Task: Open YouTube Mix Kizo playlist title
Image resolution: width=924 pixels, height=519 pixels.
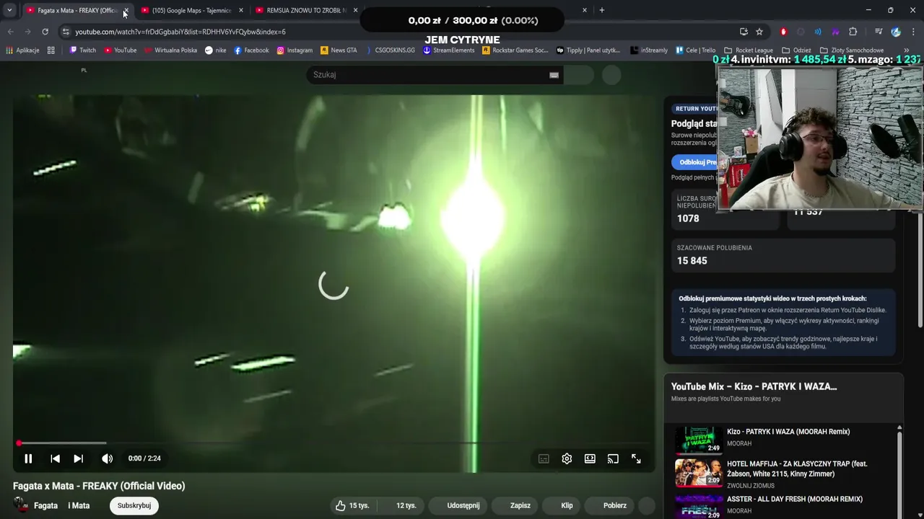Action: 754,386
